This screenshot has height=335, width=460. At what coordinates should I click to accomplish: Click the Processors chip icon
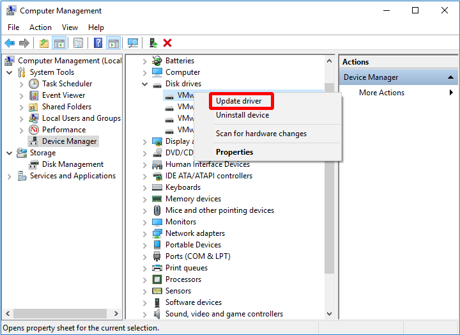[x=157, y=279]
